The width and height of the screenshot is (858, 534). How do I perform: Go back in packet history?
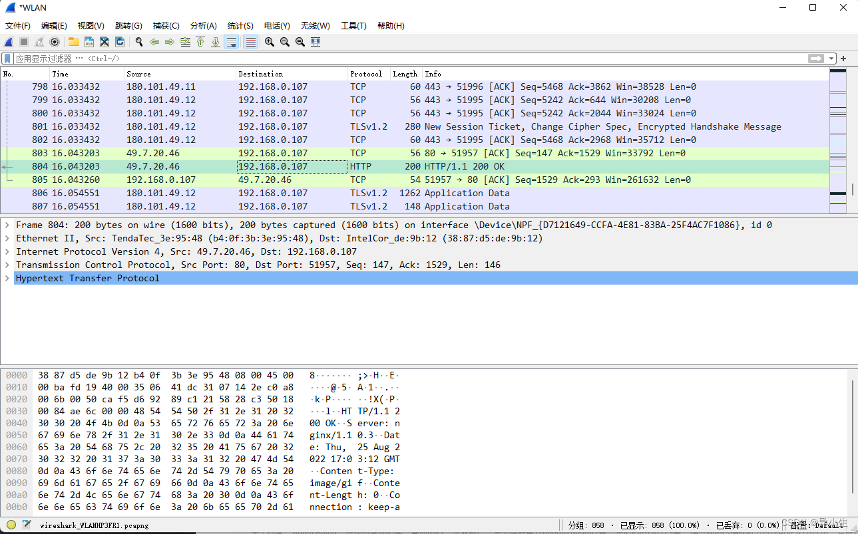point(154,42)
